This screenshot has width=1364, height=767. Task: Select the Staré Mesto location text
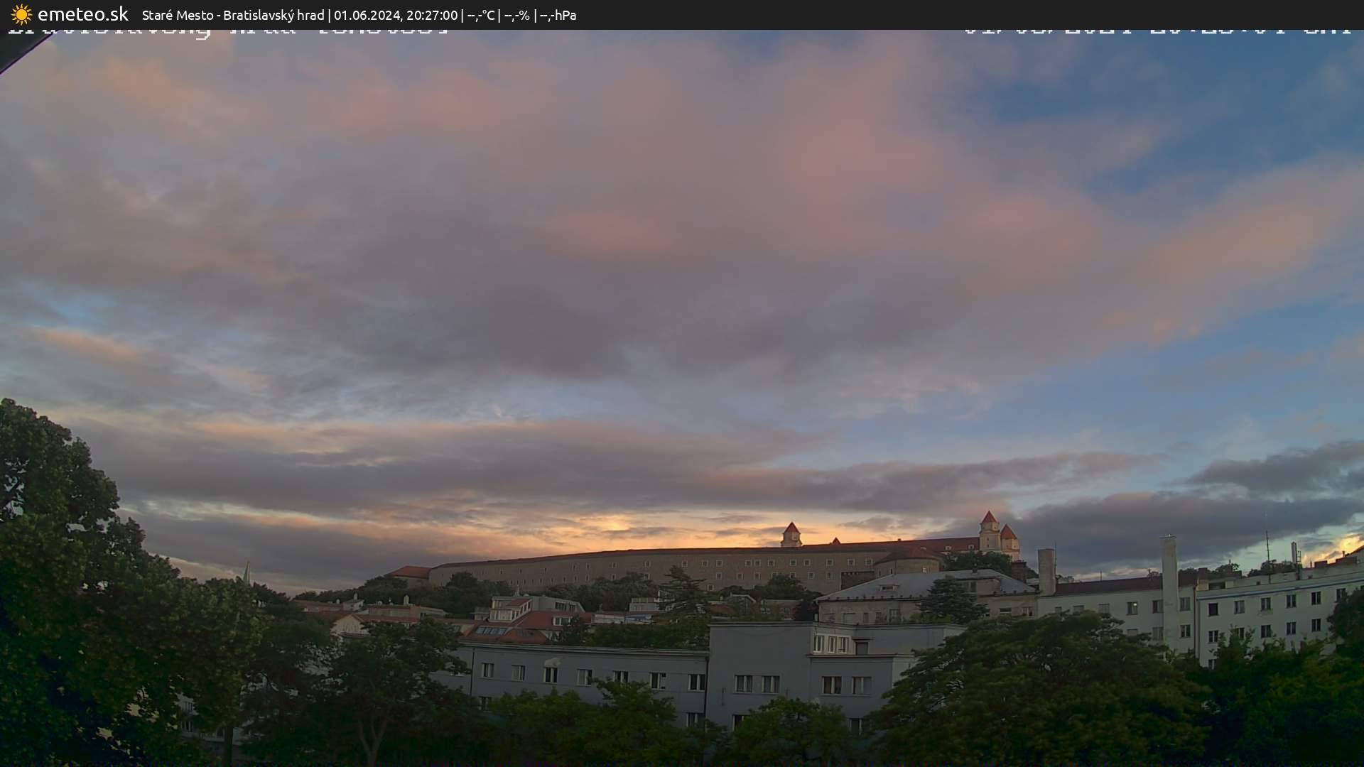(x=177, y=15)
